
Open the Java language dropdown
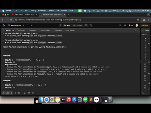pyautogui.click(x=145, y=34)
